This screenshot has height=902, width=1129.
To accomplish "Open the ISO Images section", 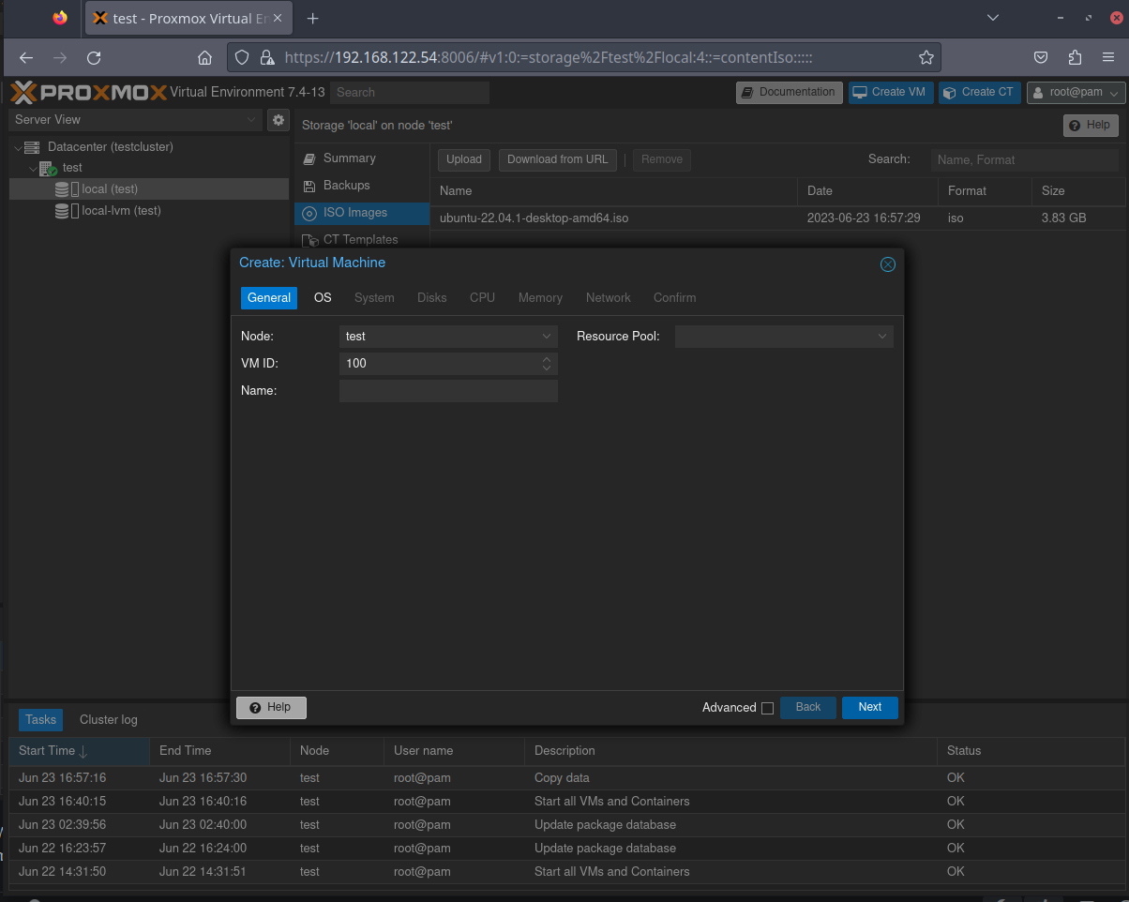I will 362,213.
